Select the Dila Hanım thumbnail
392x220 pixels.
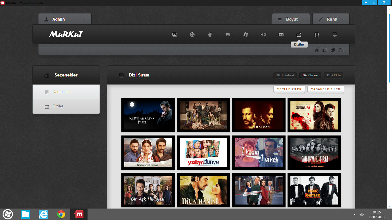point(203,190)
